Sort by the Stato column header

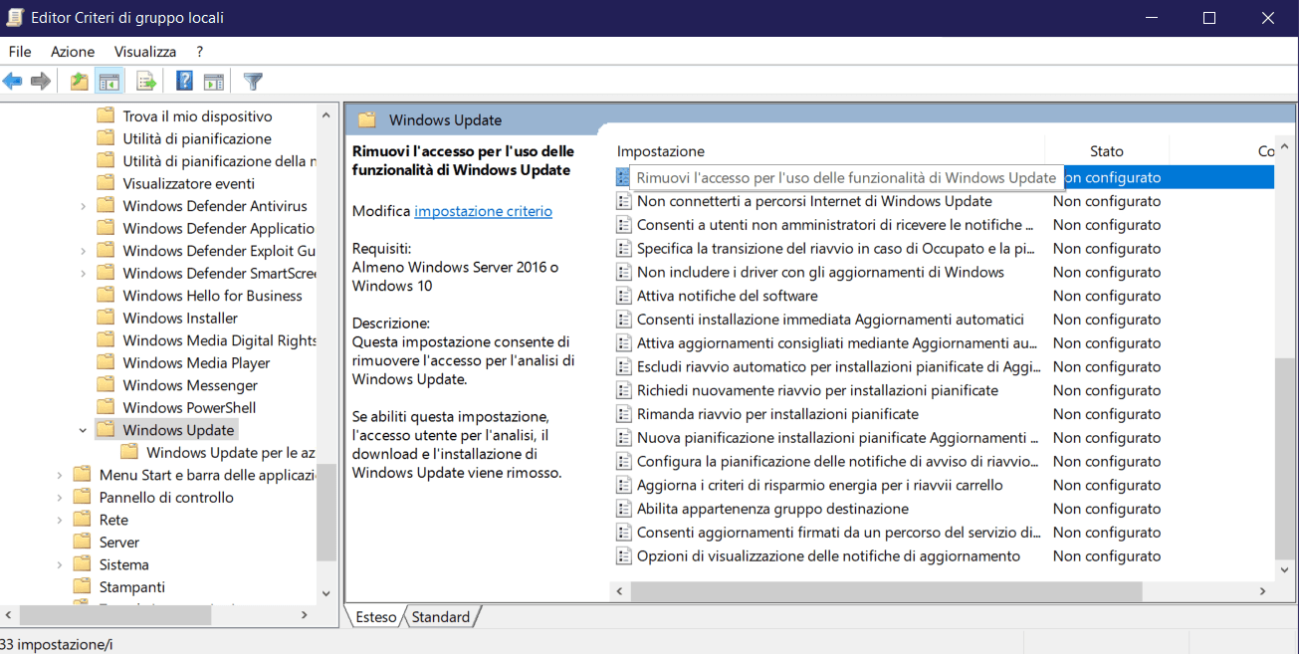[x=1107, y=151]
